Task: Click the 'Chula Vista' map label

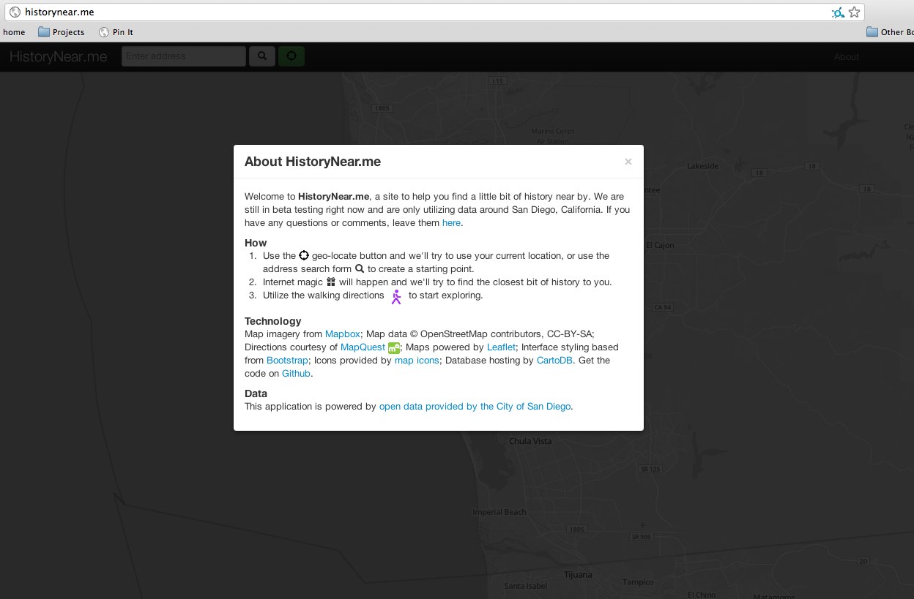Action: click(x=530, y=441)
